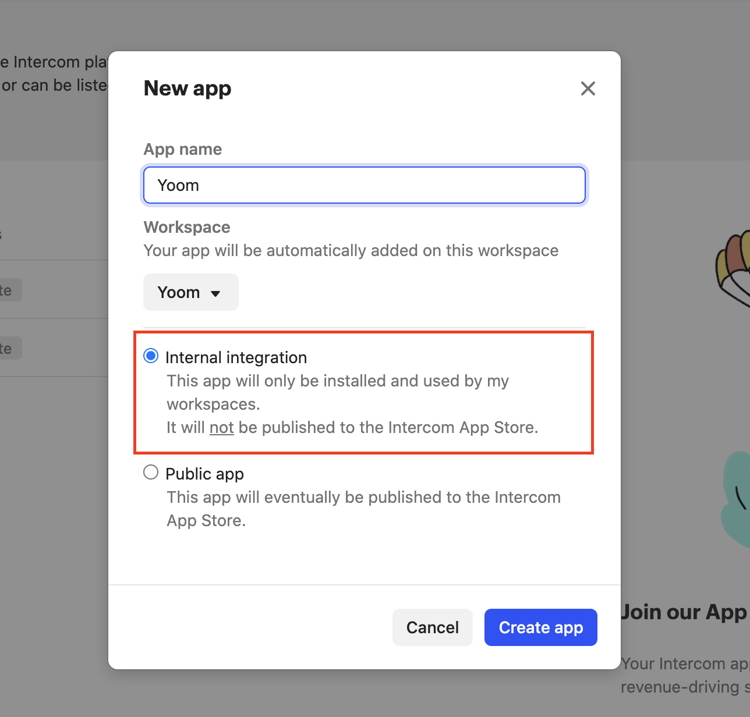This screenshot has height=717, width=750.
Task: Click the caret arrow beside Yoom
Action: [215, 293]
